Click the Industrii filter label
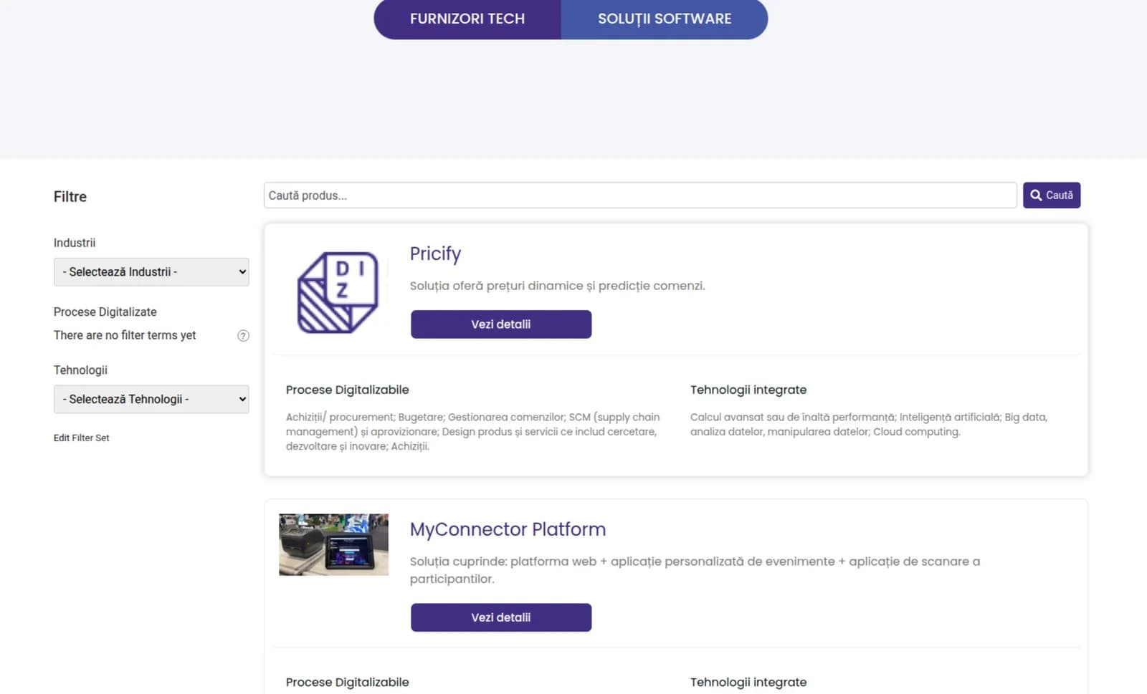 [x=75, y=243]
